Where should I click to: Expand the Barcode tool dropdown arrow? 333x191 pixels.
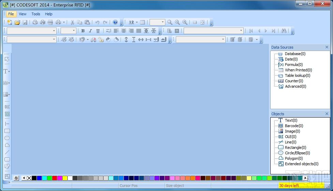coord(9,83)
